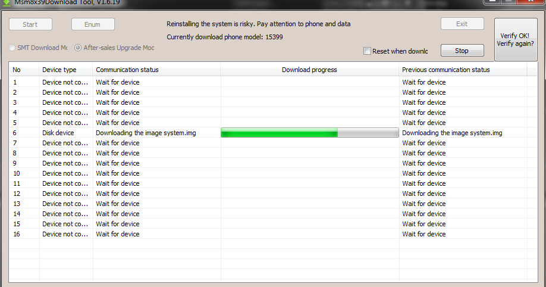The image size is (546, 287).
Task: Click the Previous communication status column header
Action: click(463, 70)
